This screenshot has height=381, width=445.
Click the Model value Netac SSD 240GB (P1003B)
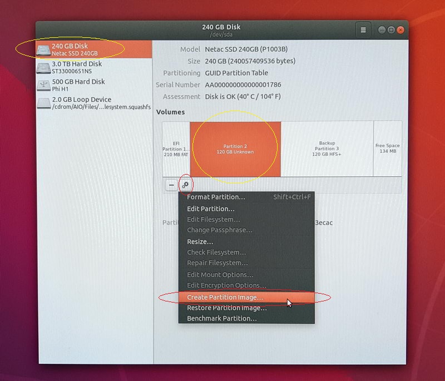click(246, 49)
